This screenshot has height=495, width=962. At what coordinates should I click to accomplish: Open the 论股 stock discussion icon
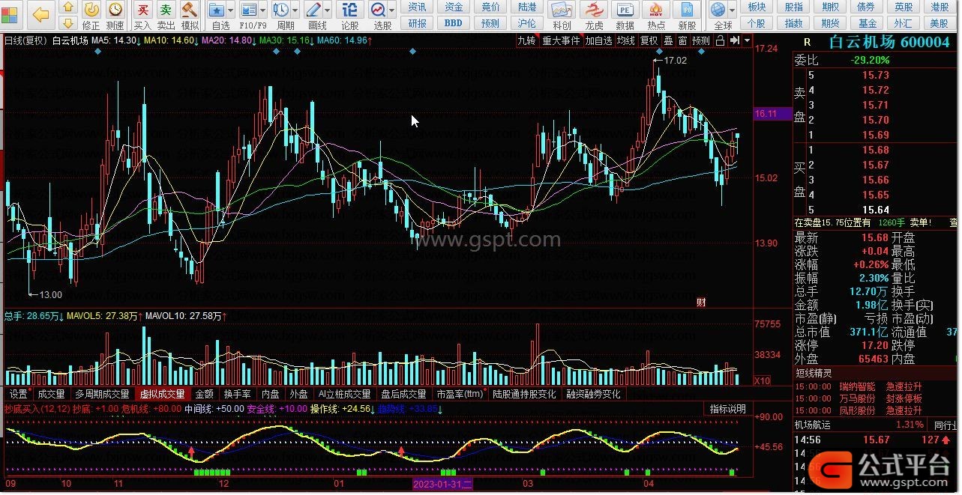pyautogui.click(x=350, y=15)
